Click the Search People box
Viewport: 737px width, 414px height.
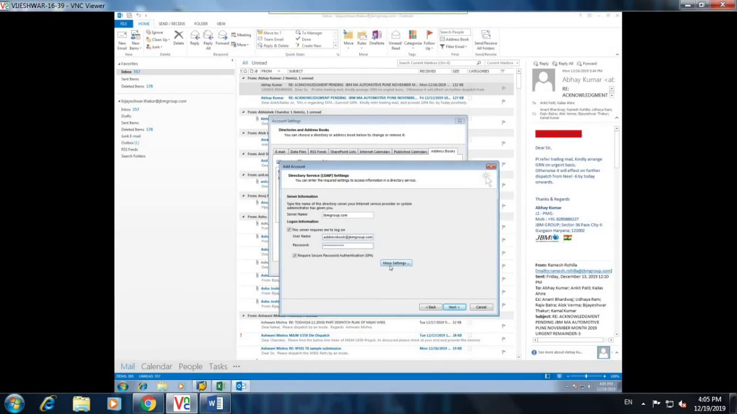point(454,33)
